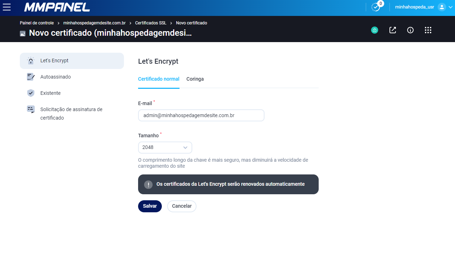Click the user avatar icon

tap(442, 7)
